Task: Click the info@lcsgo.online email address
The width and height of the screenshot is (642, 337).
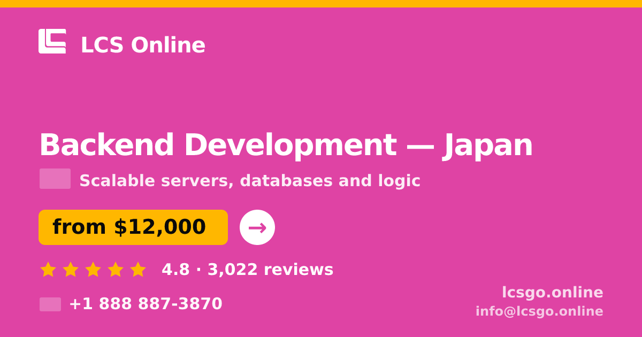Action: 539,311
